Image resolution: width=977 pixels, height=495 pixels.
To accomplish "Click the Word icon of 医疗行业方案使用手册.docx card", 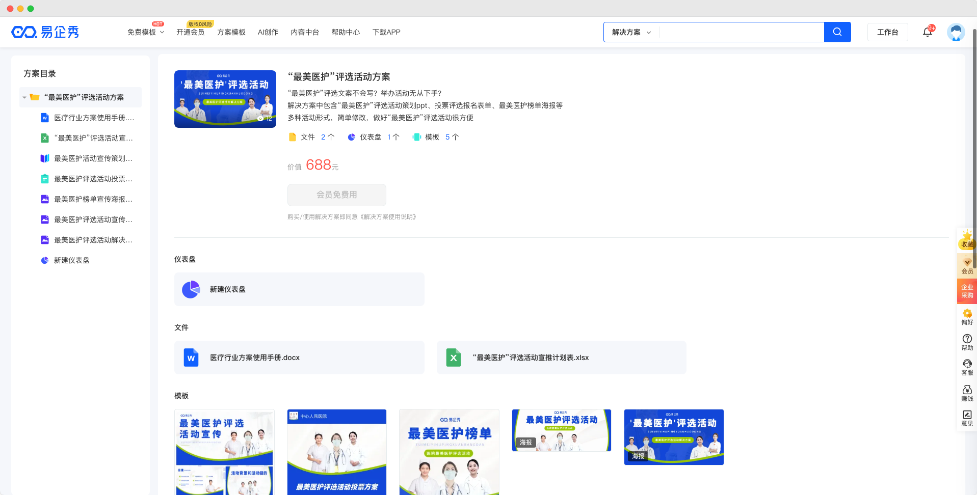I will (x=191, y=358).
